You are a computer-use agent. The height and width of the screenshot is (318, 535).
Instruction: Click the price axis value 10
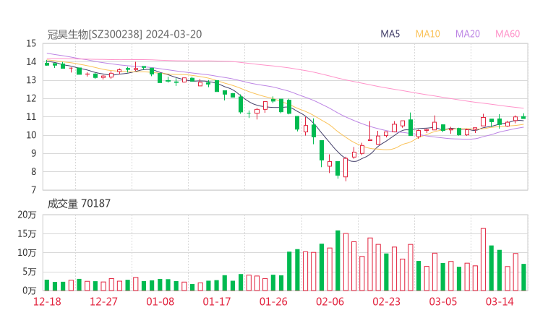click(31, 135)
